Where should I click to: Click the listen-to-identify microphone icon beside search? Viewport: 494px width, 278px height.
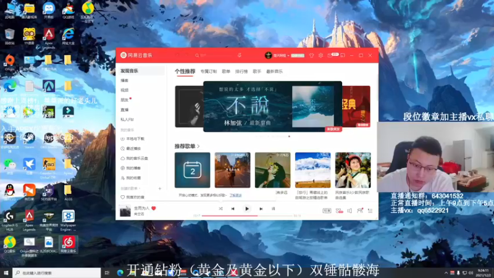tap(240, 55)
